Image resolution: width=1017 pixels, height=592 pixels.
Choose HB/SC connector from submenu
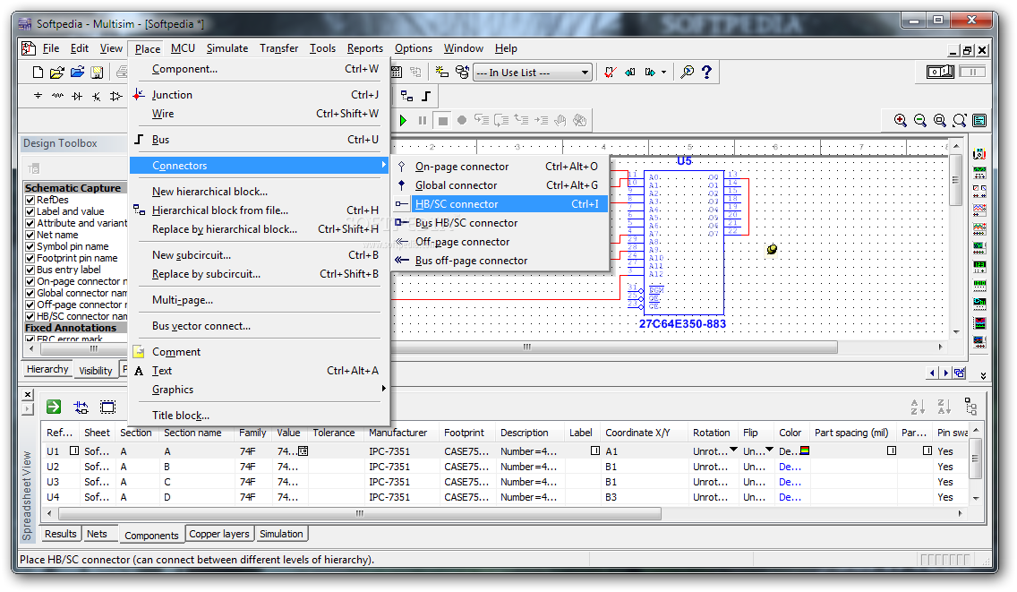pos(500,204)
